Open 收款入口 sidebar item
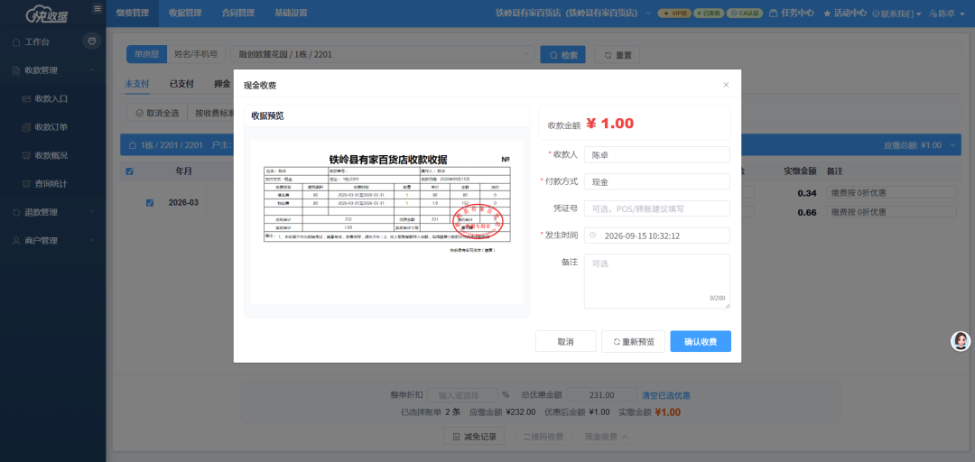Screen dimensions: 975x462 pyautogui.click(x=51, y=99)
